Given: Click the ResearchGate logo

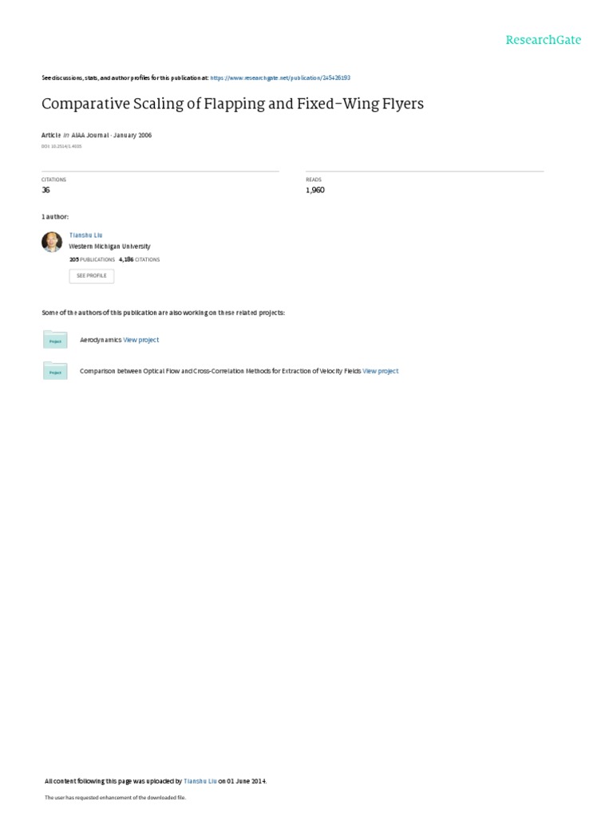Looking at the screenshot, I should (543, 40).
